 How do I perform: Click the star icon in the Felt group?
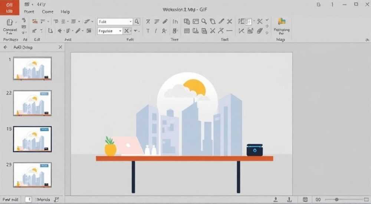[x=164, y=31]
